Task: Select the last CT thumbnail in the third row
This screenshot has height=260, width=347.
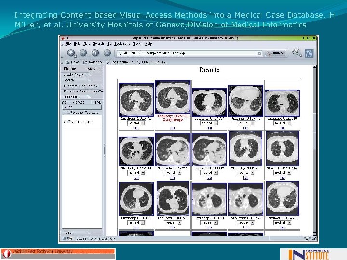Action: pos(282,198)
